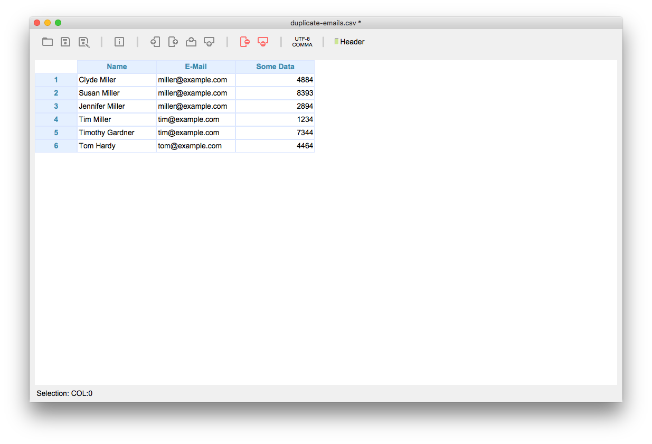Delete the selected column (red icon)
Screen dimensions: 652x444
tap(245, 42)
